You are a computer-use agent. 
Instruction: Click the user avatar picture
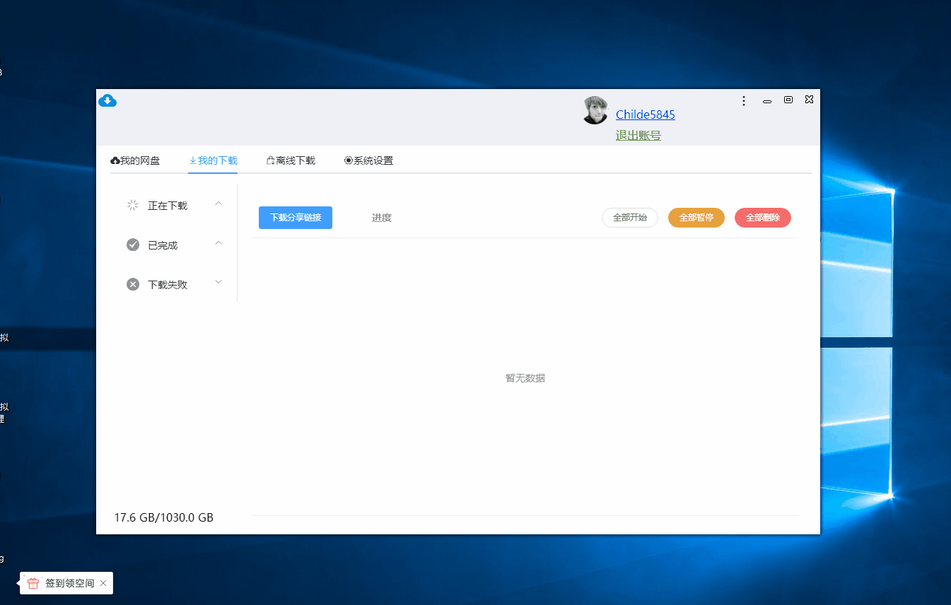[595, 110]
